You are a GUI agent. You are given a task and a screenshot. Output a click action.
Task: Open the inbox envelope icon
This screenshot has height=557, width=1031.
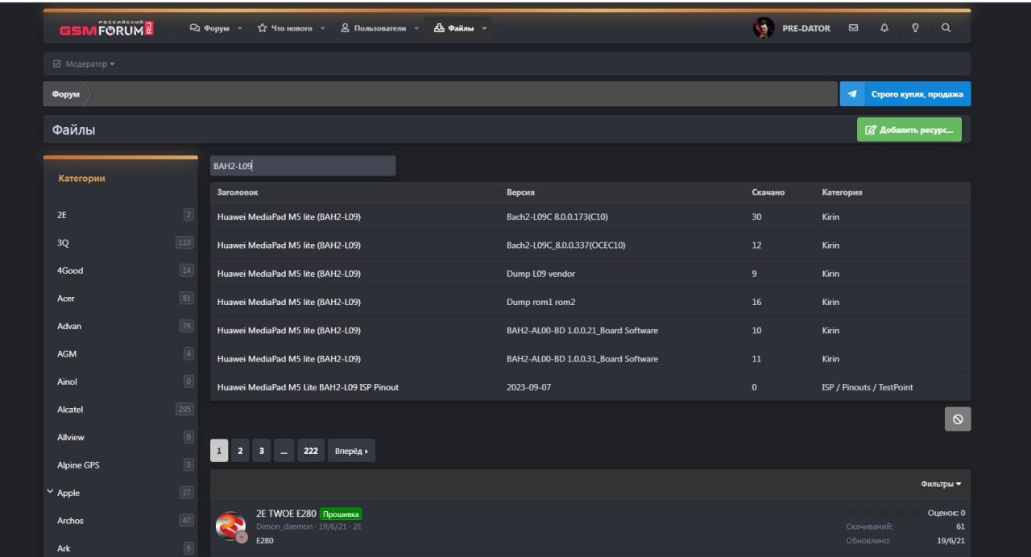pyautogui.click(x=853, y=27)
